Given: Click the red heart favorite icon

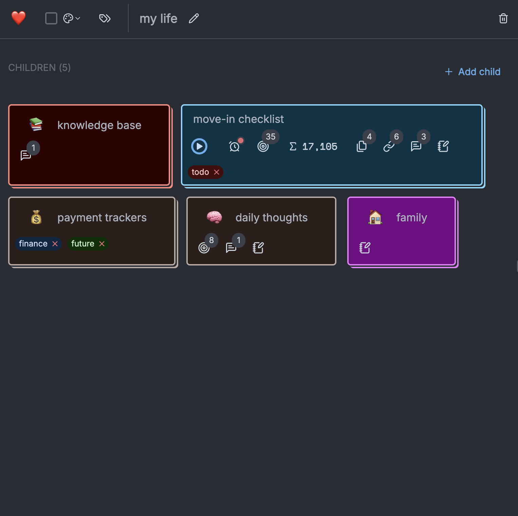Looking at the screenshot, I should (18, 18).
